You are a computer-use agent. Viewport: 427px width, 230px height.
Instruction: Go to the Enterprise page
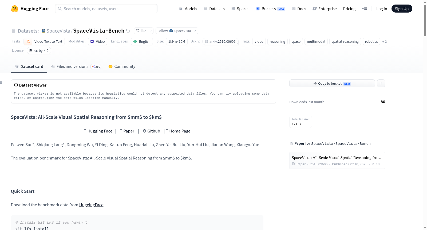(325, 9)
